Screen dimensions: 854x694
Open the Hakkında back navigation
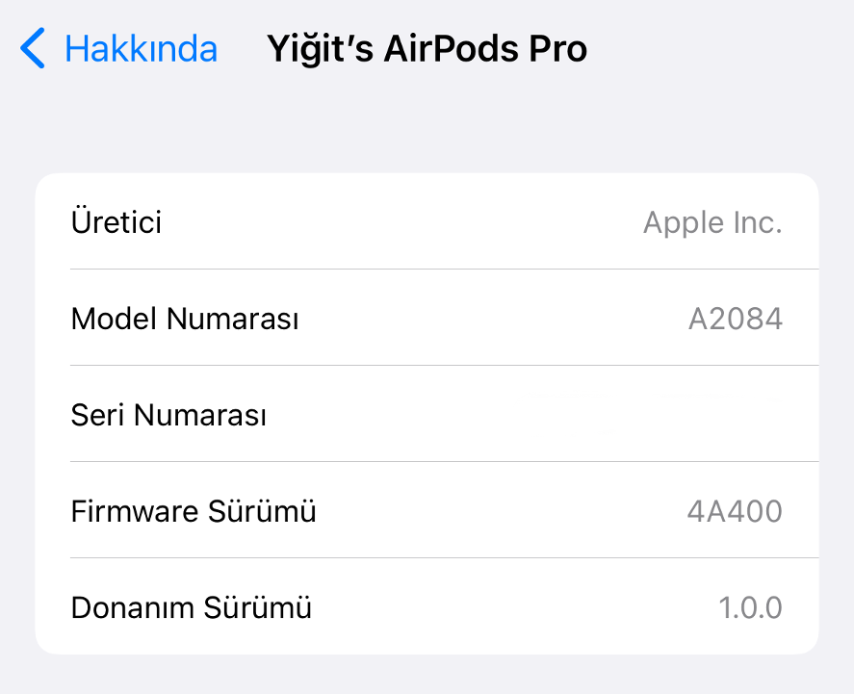tap(141, 49)
